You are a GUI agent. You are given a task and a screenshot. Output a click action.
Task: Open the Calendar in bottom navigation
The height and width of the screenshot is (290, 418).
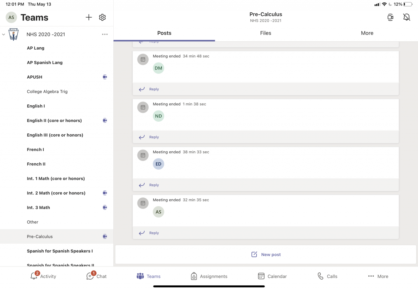coord(272,276)
